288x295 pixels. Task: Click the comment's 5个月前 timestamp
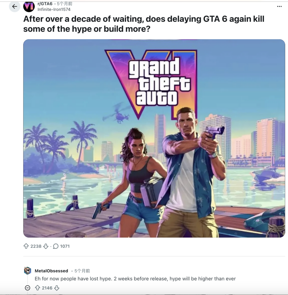[x=82, y=271]
